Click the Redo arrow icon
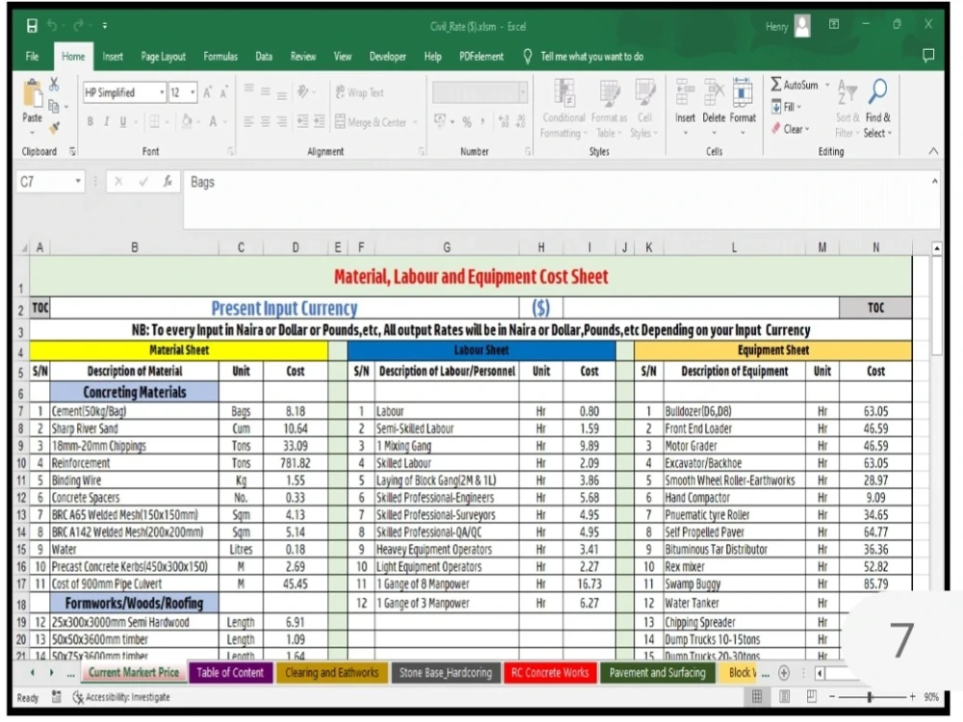963x722 pixels. click(79, 26)
